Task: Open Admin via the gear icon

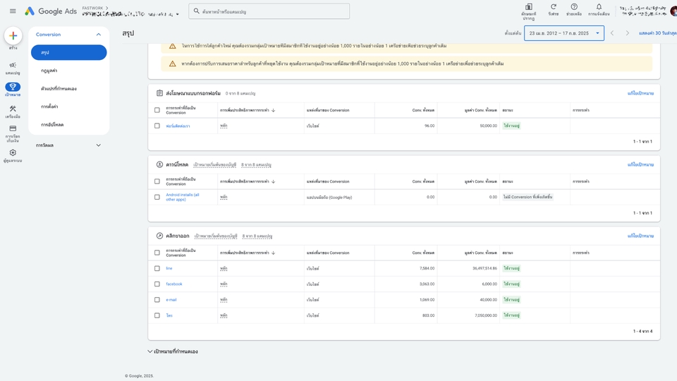Action: point(13,153)
